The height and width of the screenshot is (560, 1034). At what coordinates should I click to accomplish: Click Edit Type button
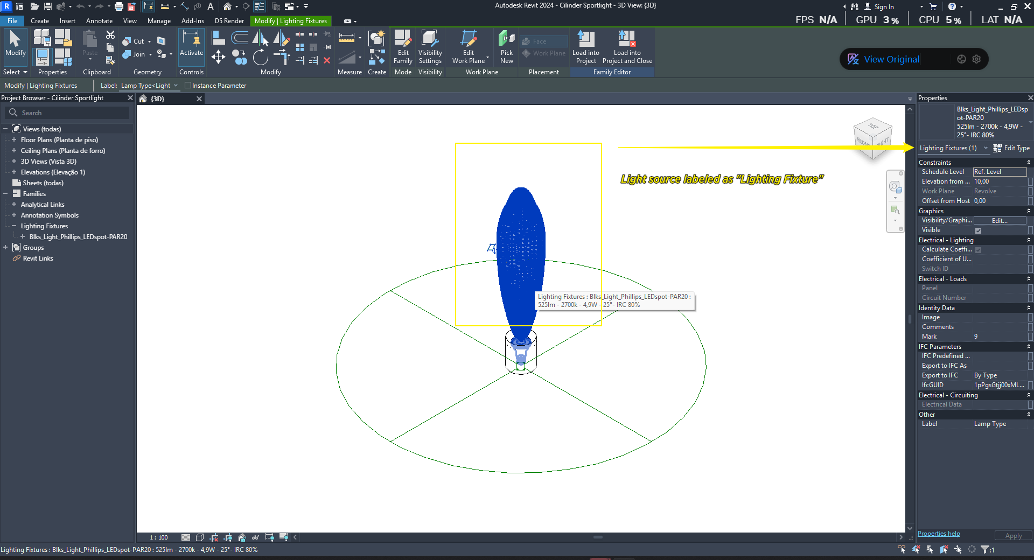pyautogui.click(x=1011, y=148)
